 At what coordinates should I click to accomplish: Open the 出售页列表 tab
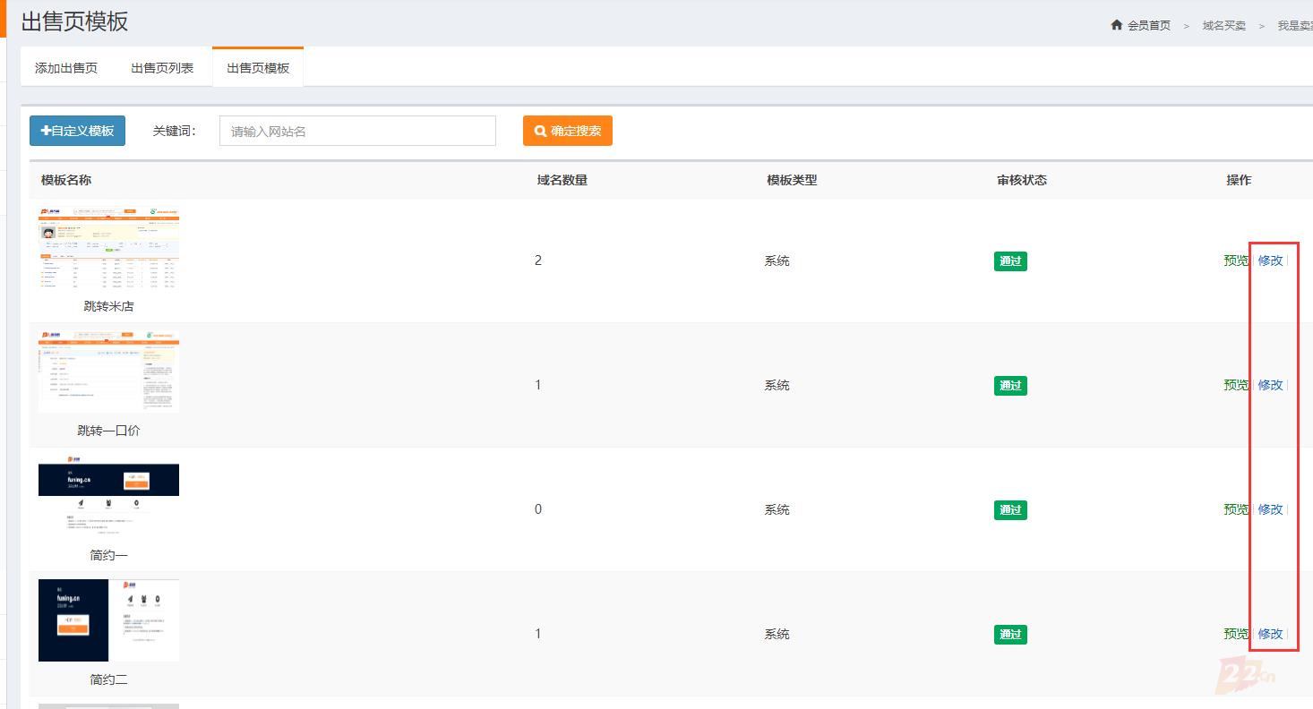pos(162,68)
